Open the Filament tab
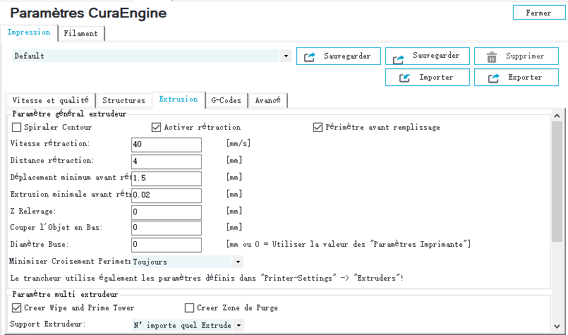This screenshot has height=335, width=568. 81,33
